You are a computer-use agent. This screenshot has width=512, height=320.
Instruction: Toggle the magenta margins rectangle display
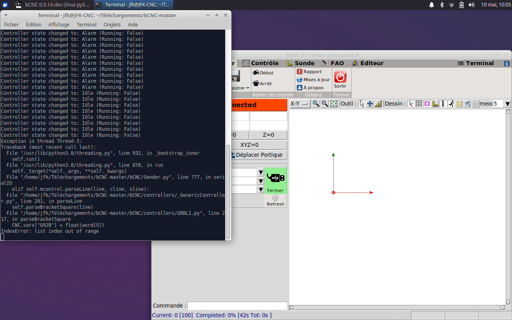tap(427, 104)
